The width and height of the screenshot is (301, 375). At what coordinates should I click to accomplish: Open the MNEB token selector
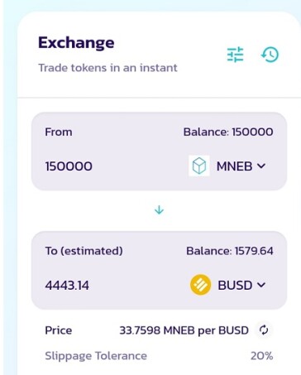227,166
